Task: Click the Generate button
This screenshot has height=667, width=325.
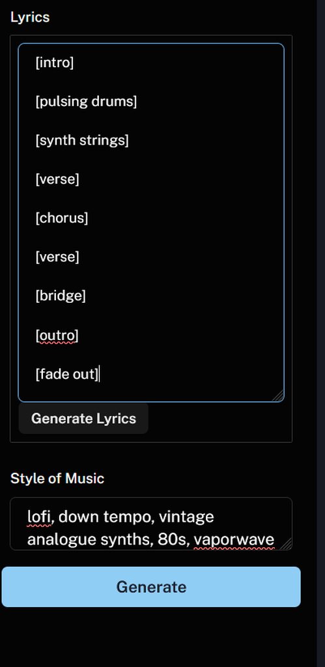Action: (x=151, y=587)
